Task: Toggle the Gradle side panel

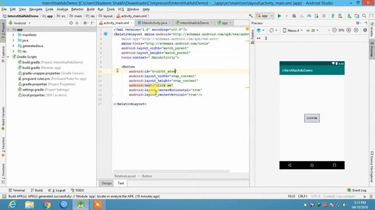Action: [372, 30]
